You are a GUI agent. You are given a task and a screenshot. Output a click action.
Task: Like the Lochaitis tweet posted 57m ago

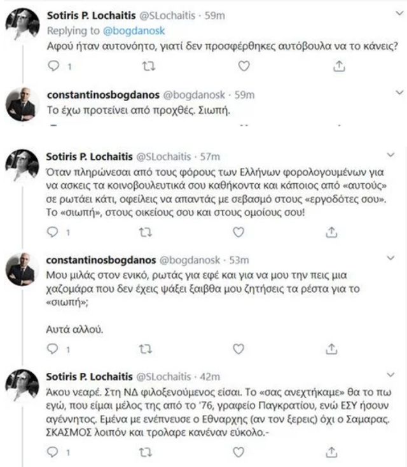[239, 233]
